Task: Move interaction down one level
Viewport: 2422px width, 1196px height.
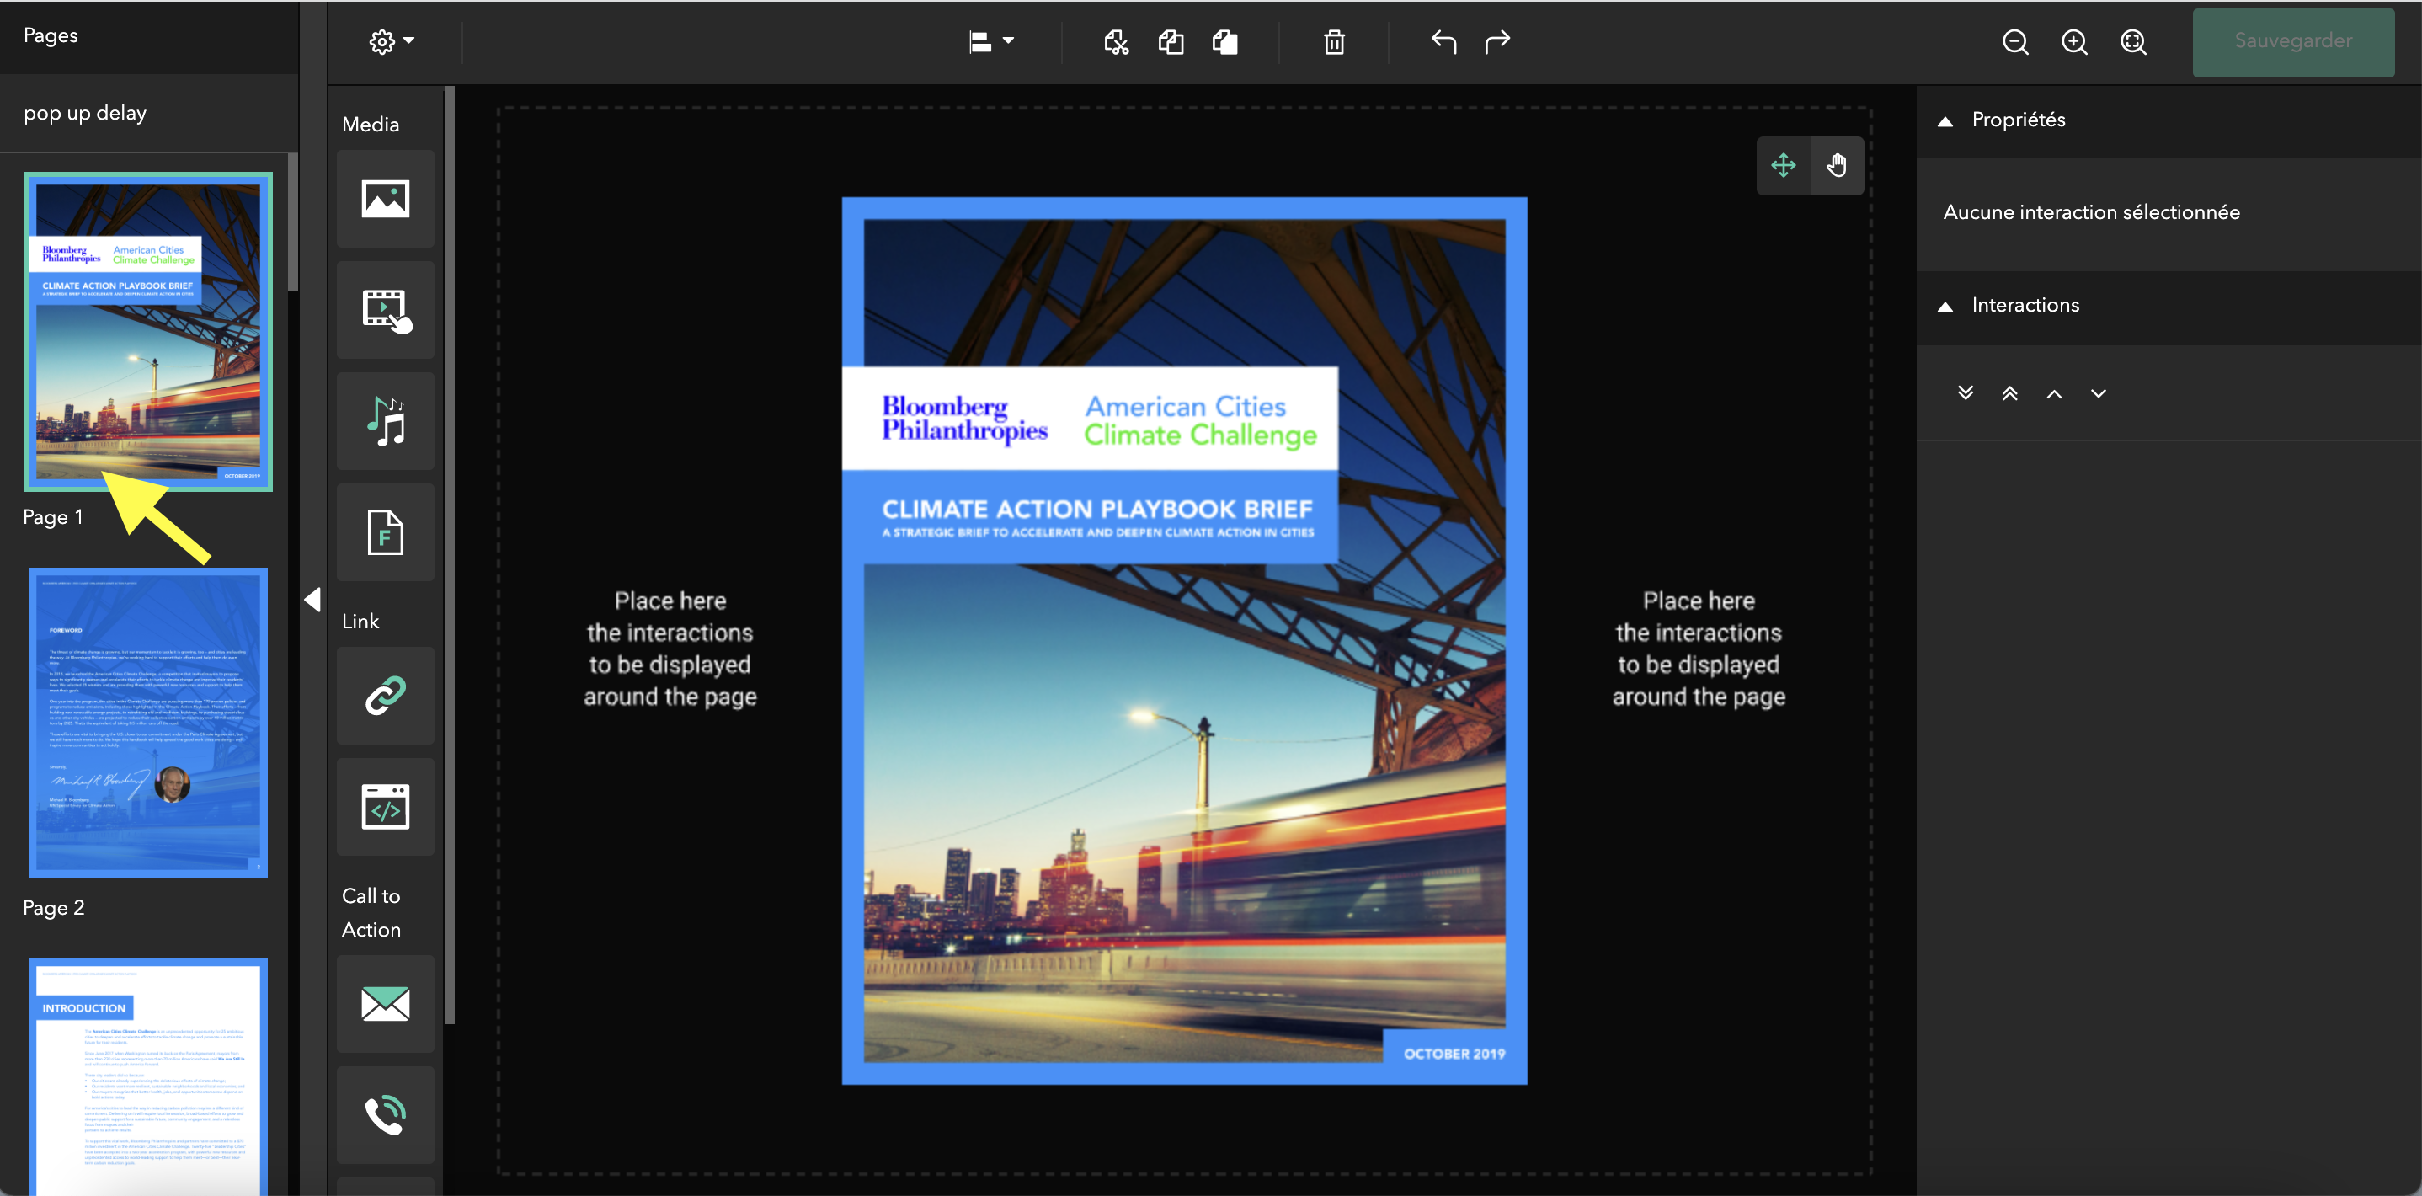Action: [x=2099, y=393]
